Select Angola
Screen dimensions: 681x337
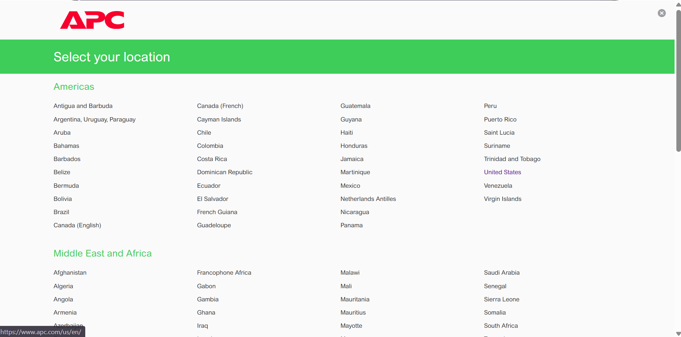pos(63,299)
